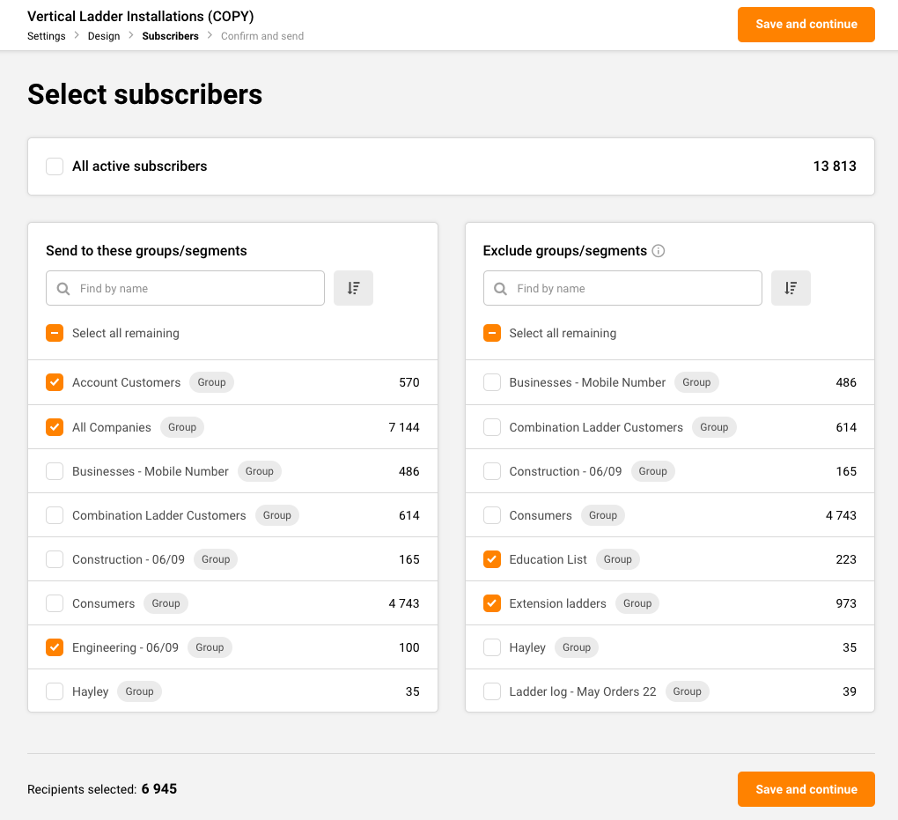Viewport: 898px width, 820px height.
Task: Click bottom Save and continue button
Action: [x=806, y=789]
